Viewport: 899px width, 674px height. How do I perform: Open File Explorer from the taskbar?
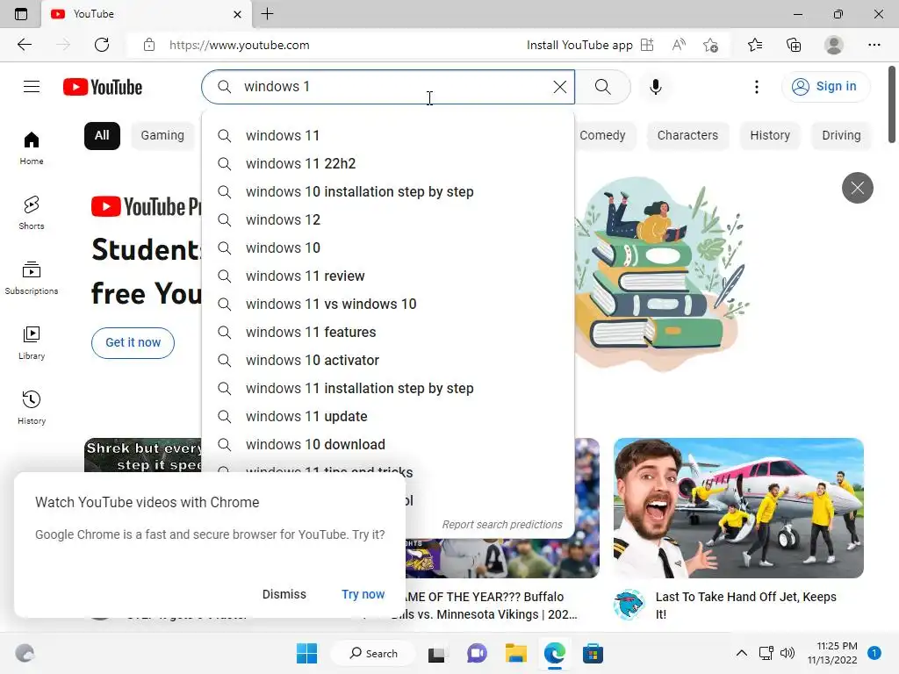click(515, 653)
